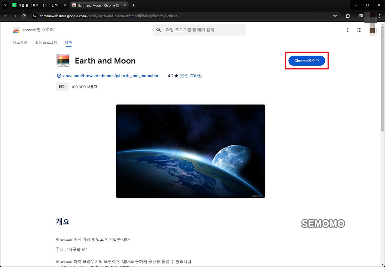Click the Earth and Moon title text
Viewport: 385px width, 267px height.
[105, 61]
